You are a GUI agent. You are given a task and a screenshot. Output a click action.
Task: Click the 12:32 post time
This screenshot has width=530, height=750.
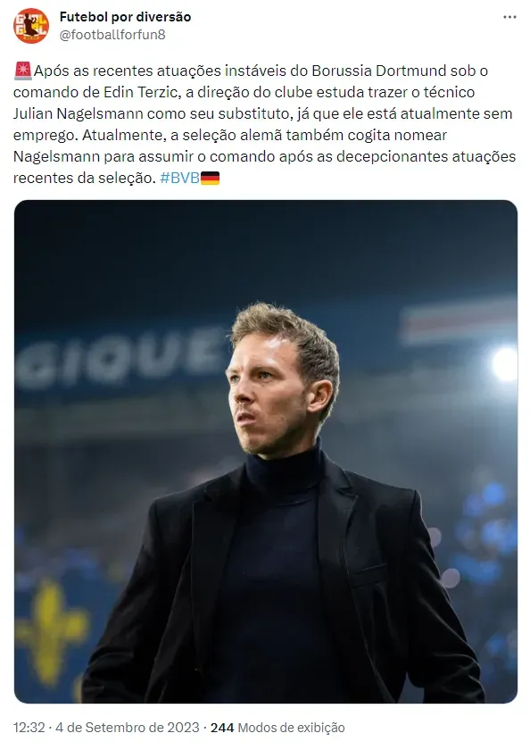click(x=29, y=728)
